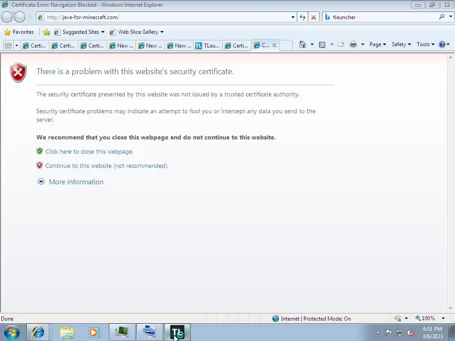This screenshot has width=455, height=341.
Task: Click the muted volume tray icon
Action: point(410,333)
